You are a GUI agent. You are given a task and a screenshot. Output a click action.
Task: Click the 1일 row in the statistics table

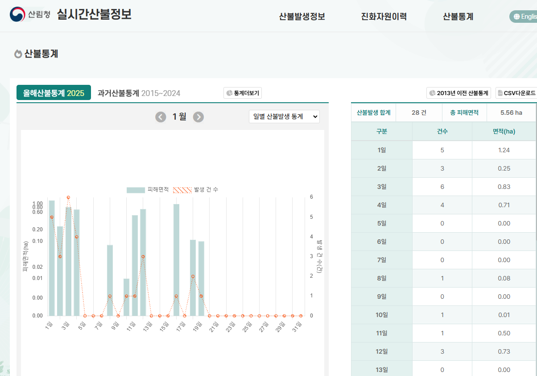pos(382,150)
